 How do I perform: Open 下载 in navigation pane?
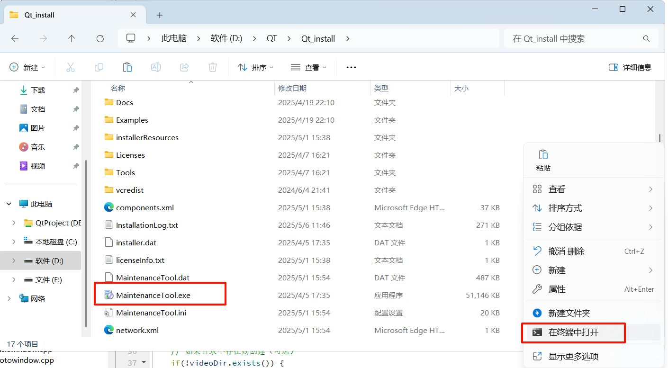(38, 90)
